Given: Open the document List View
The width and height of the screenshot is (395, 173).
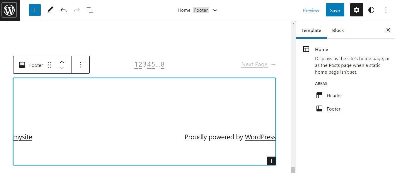Looking at the screenshot, I should tap(90, 10).
